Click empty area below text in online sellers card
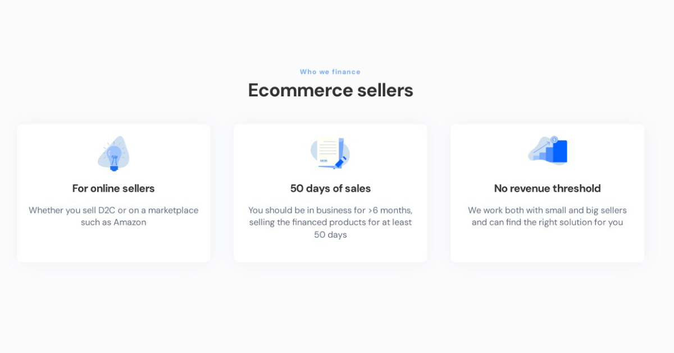Screen dimensions: 674x353 tap(113, 245)
